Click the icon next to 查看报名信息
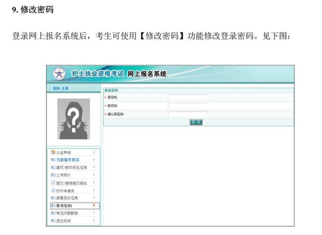This screenshot has width=322, height=235. [53, 198]
